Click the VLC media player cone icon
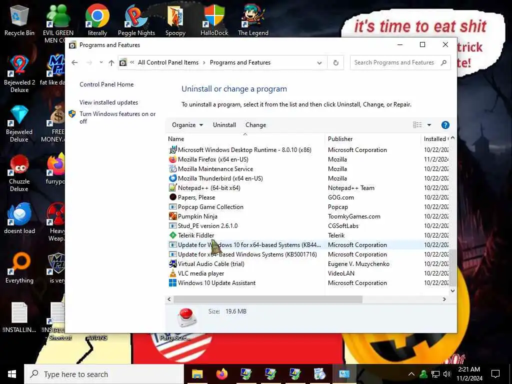The width and height of the screenshot is (512, 384). (x=172, y=273)
